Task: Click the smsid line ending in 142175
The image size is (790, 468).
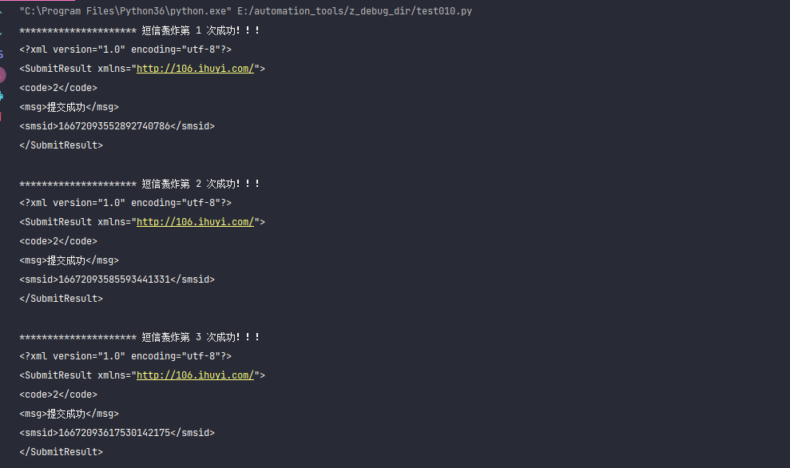Action: coord(117,433)
